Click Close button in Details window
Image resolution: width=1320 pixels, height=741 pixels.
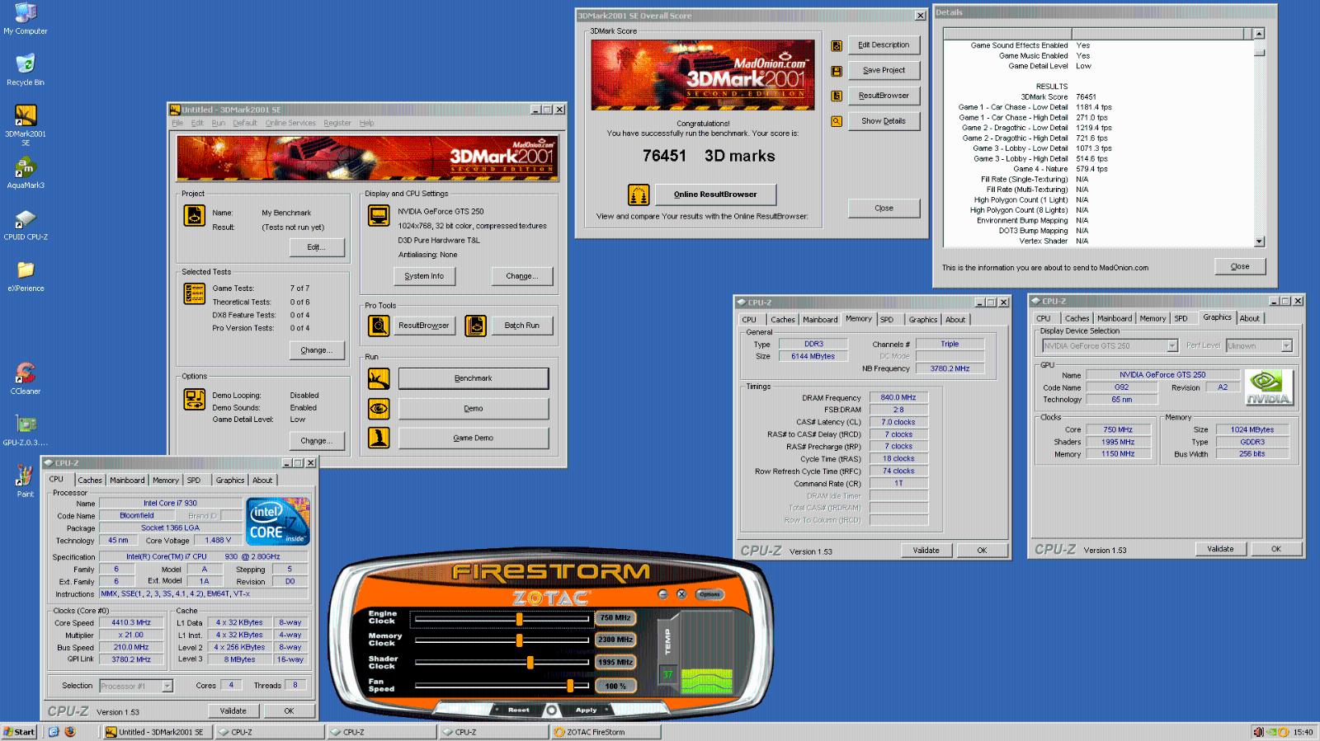[1240, 266]
